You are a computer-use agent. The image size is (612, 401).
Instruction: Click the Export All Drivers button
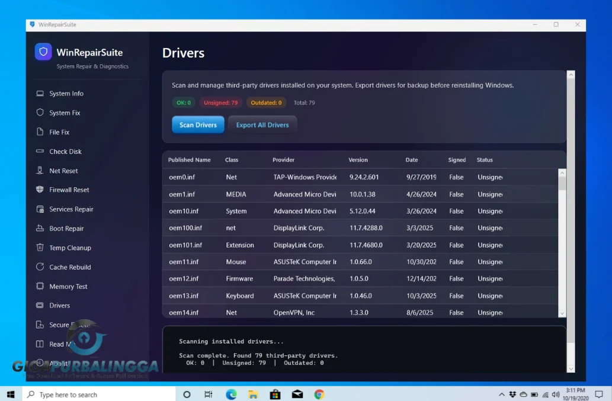(x=262, y=125)
